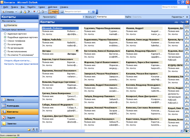Click Открыть общие контакты link
This screenshot has width=190, height=138.
(18, 61)
